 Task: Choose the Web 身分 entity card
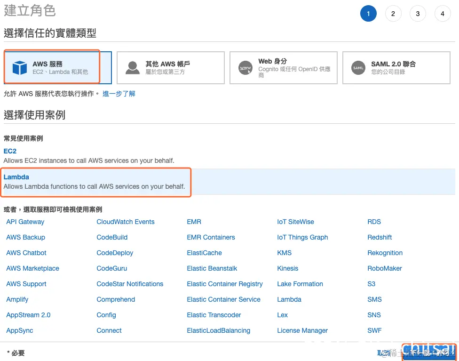pyautogui.click(x=284, y=68)
